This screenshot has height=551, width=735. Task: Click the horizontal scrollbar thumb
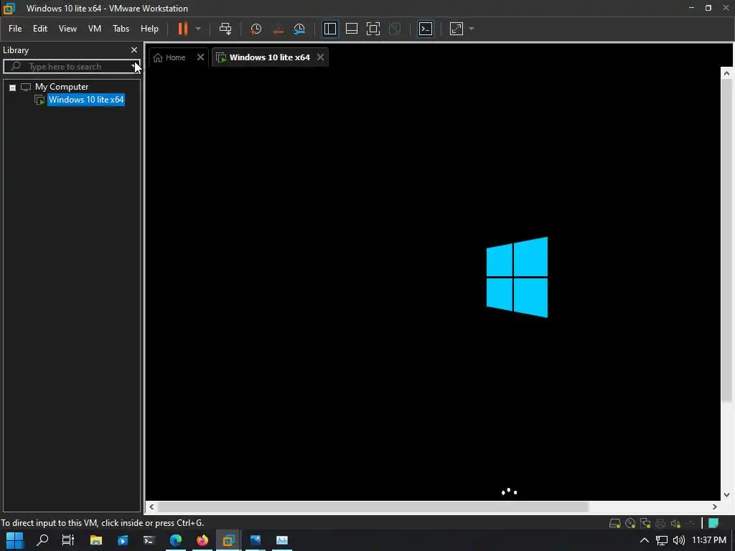tap(373, 507)
